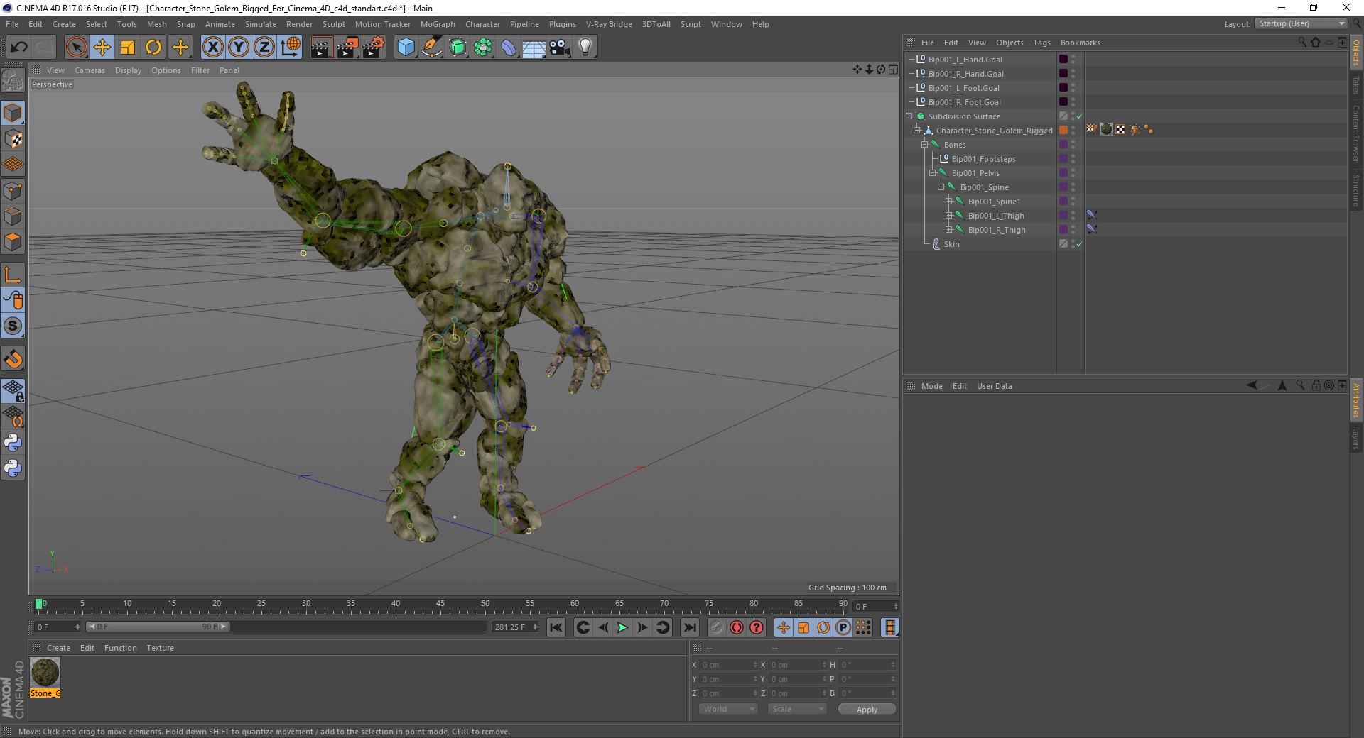Screen dimensions: 1364x738
Task: Expand the Bip001_Spine1 tree node
Action: point(948,202)
